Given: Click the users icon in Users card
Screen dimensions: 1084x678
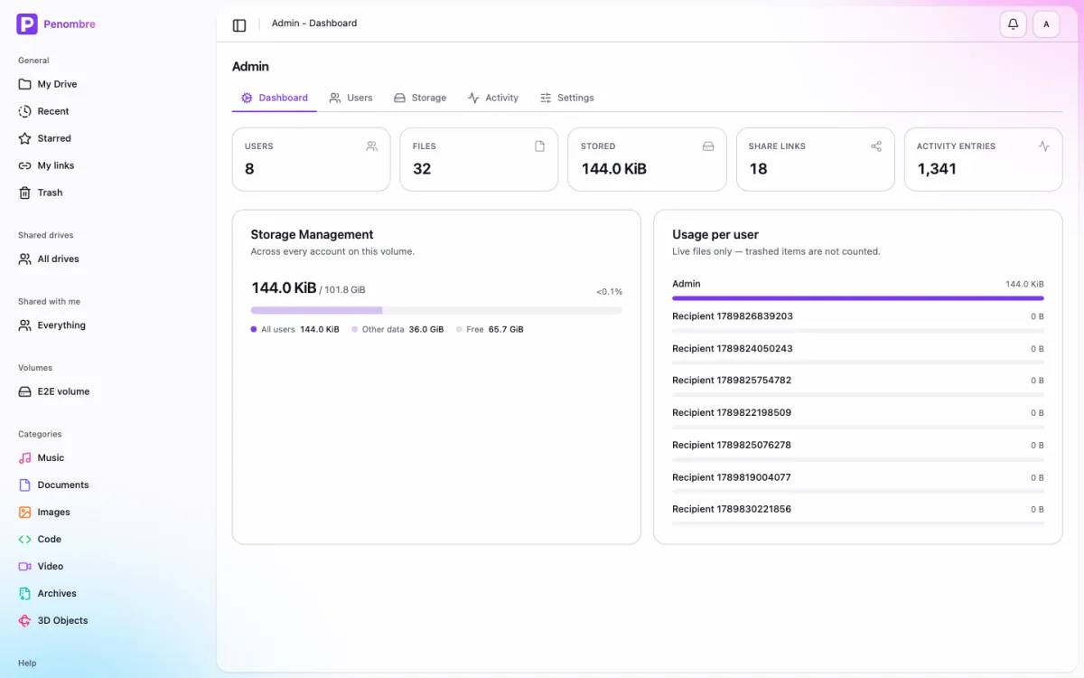Looking at the screenshot, I should tap(371, 146).
